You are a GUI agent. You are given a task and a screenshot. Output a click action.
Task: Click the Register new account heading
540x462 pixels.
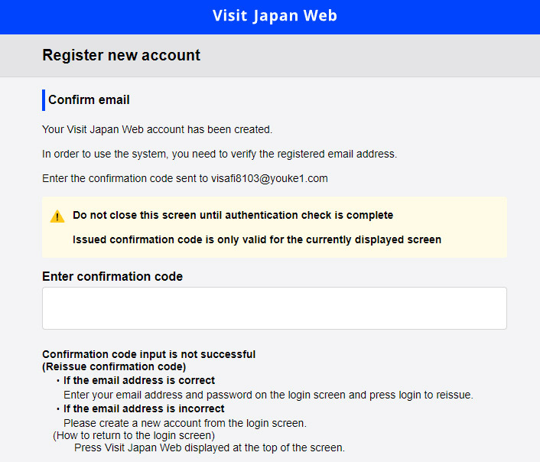coord(121,55)
